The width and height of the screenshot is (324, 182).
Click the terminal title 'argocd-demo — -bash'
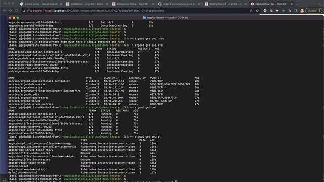[168, 18]
